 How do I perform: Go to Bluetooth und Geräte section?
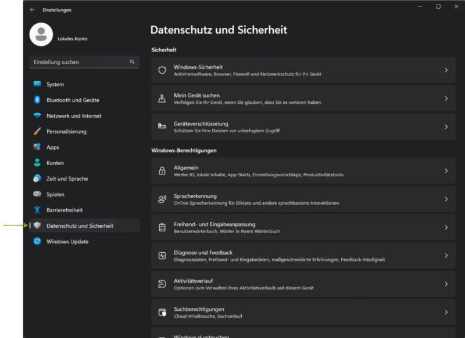(x=84, y=100)
